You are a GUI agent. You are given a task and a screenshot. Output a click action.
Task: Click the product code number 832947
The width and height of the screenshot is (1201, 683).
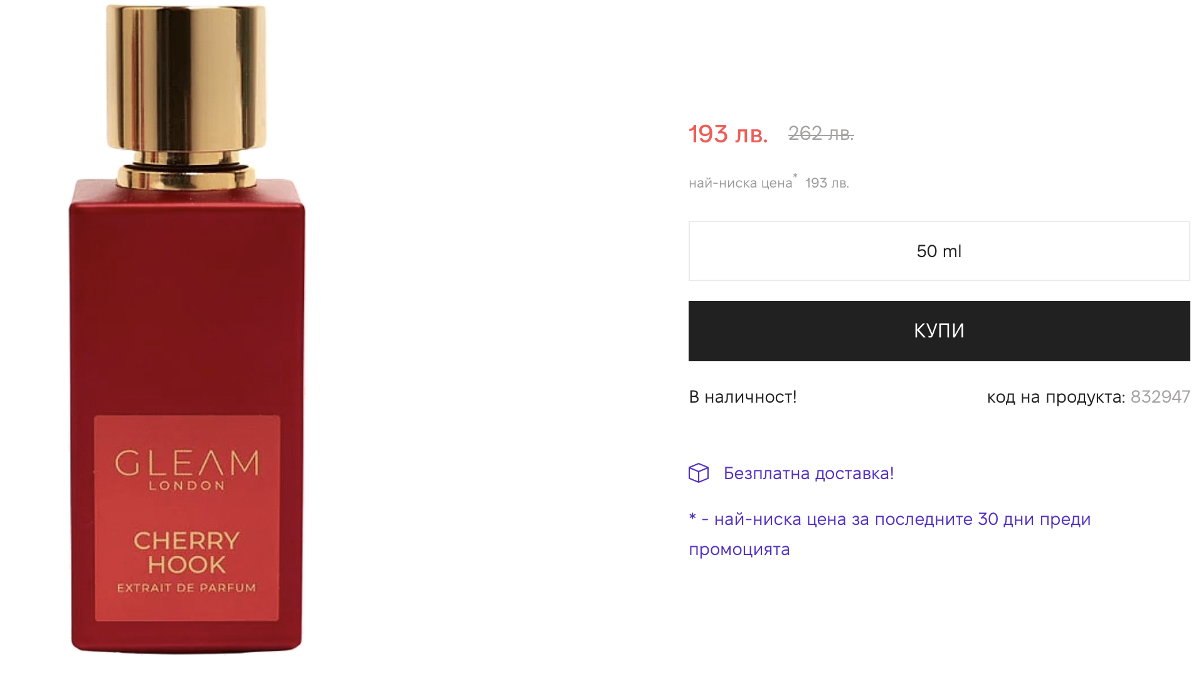pyautogui.click(x=1160, y=396)
